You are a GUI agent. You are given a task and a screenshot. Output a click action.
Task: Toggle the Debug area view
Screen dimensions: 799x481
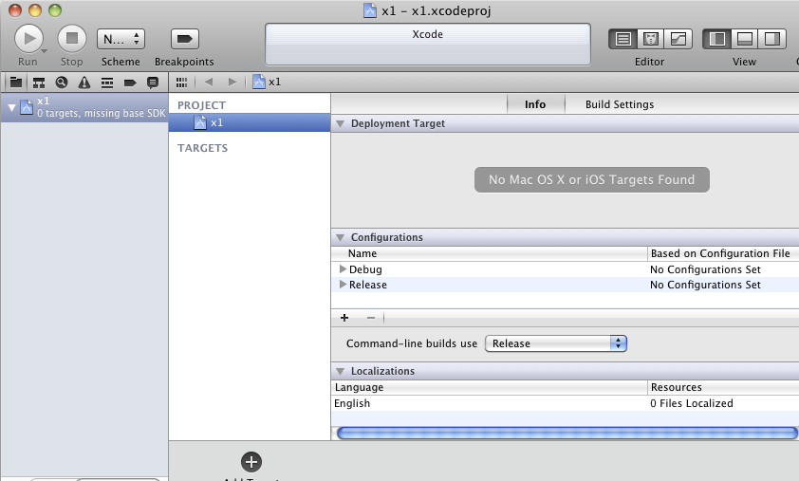pyautogui.click(x=745, y=39)
